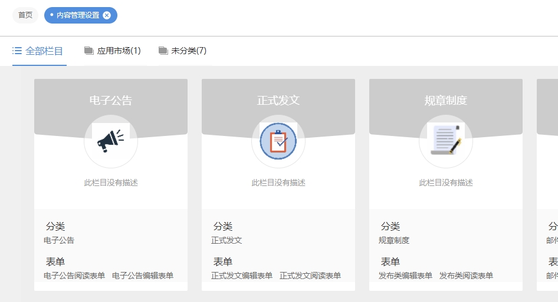Open the 应用市场(1) category tab
The image size is (558, 302).
pos(113,51)
